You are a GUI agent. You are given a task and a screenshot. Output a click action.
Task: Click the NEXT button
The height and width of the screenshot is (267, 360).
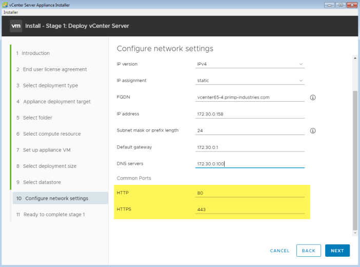pos(337,251)
